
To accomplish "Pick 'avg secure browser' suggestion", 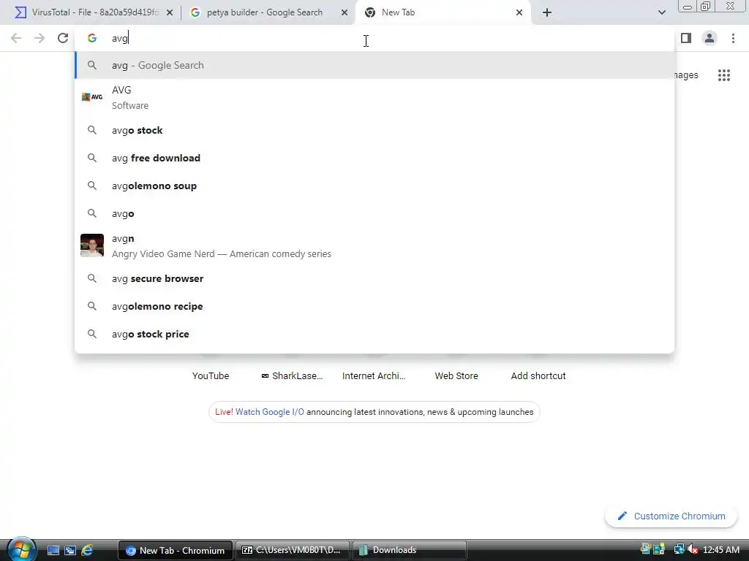I will pos(374,278).
